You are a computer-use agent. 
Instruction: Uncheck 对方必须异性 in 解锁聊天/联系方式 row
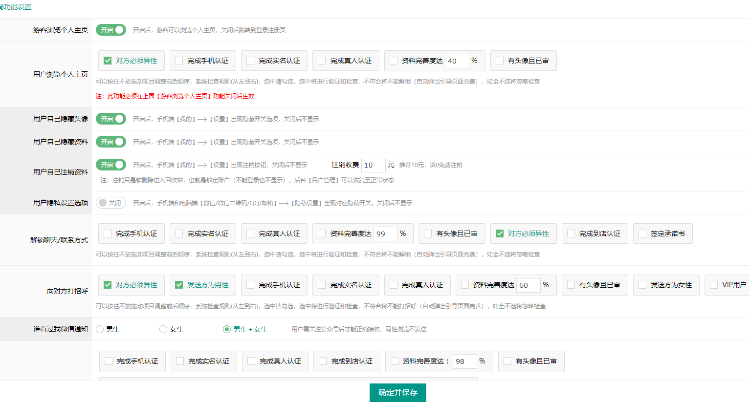(500, 233)
